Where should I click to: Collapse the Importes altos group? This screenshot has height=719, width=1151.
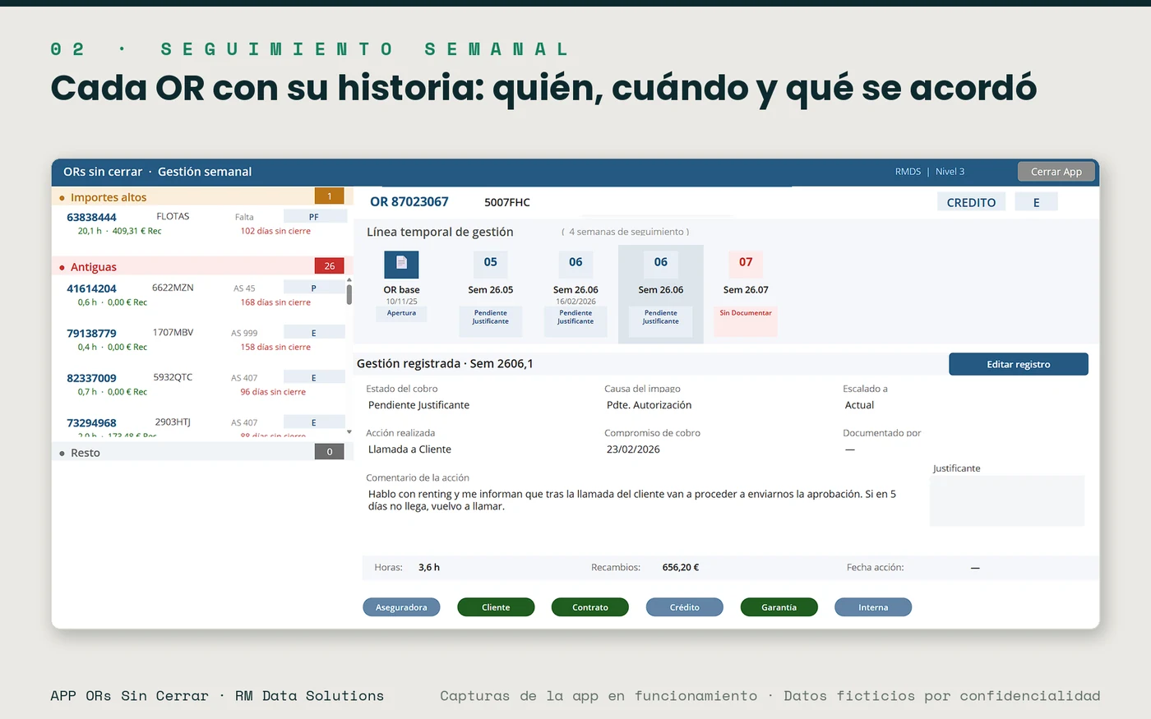point(202,197)
